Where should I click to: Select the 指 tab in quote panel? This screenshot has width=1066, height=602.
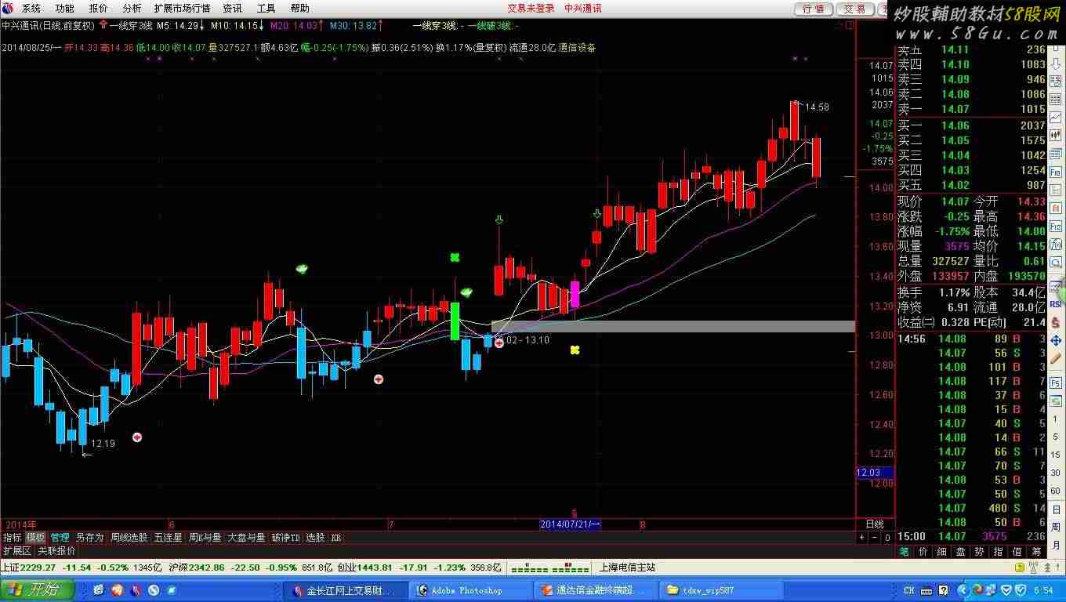998,551
